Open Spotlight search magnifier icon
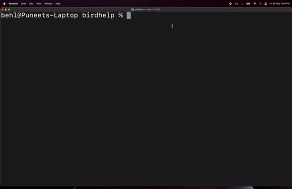Screen dimensions: 292x189 260,4
